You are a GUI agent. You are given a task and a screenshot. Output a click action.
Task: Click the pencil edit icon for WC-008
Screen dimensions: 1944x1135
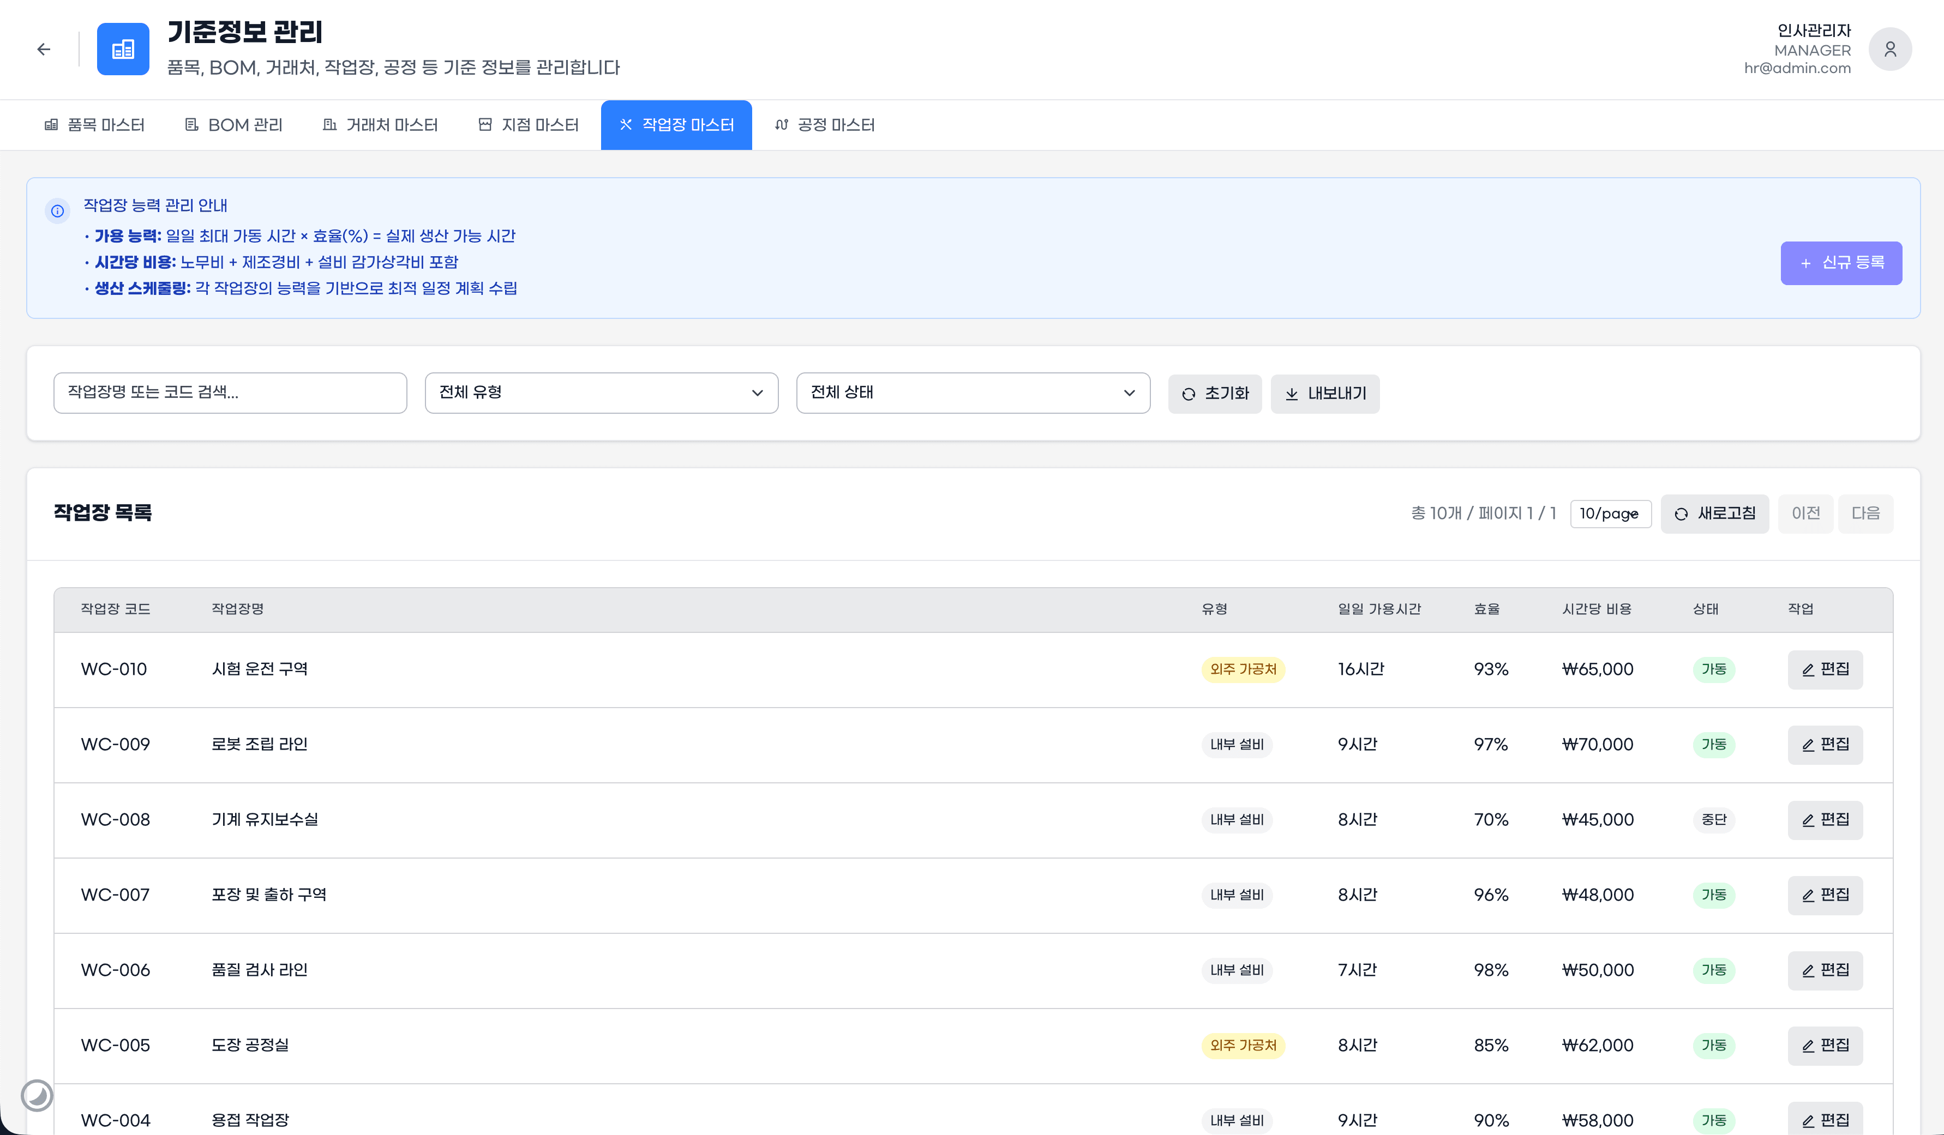(x=1808, y=820)
